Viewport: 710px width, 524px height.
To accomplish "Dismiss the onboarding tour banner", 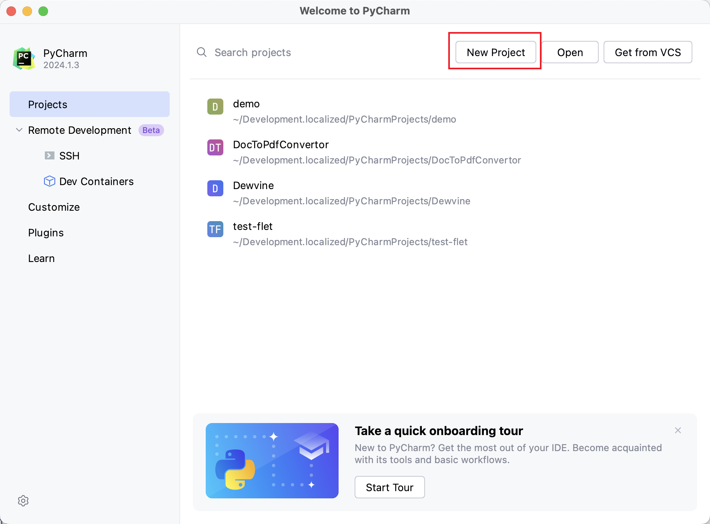I will tap(678, 430).
